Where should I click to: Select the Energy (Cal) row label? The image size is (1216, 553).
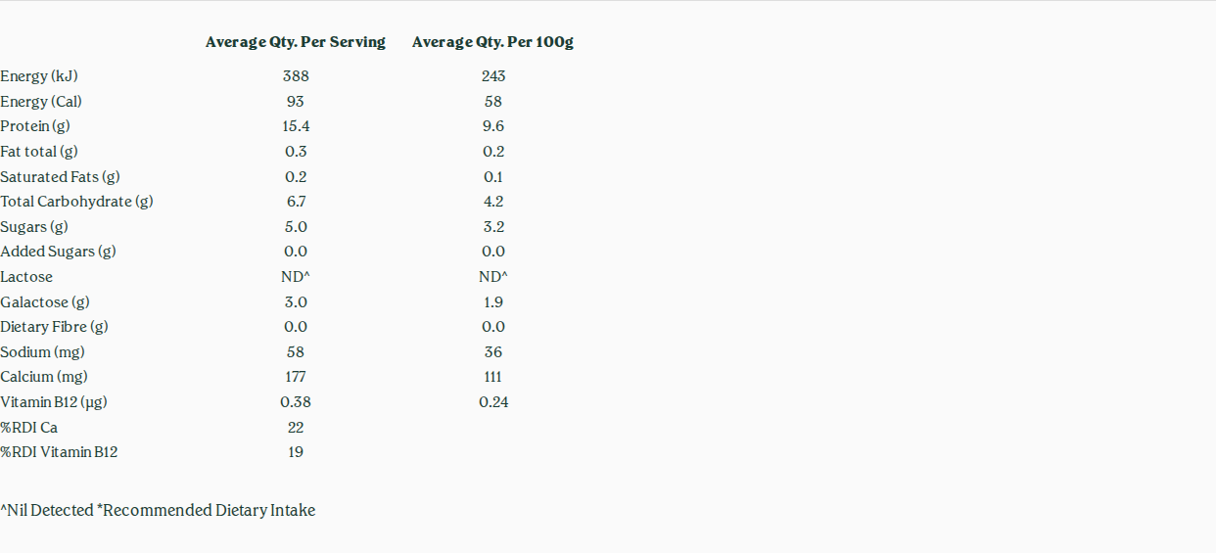point(41,102)
